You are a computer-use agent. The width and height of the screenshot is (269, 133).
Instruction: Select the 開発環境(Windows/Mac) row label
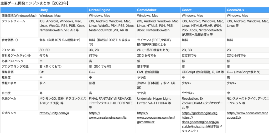19,15
